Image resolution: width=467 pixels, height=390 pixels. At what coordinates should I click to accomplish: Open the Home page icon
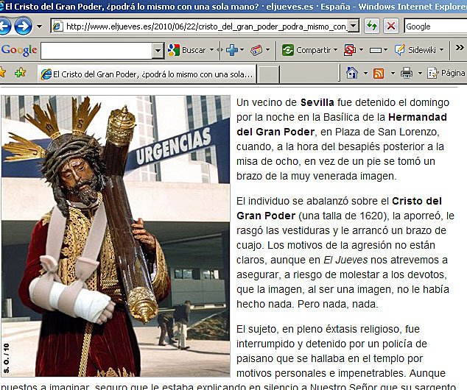(x=351, y=73)
